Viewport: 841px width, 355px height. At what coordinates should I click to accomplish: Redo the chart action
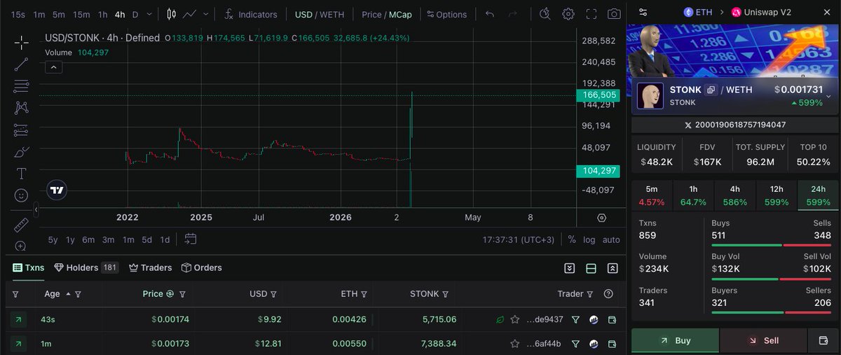(x=513, y=14)
